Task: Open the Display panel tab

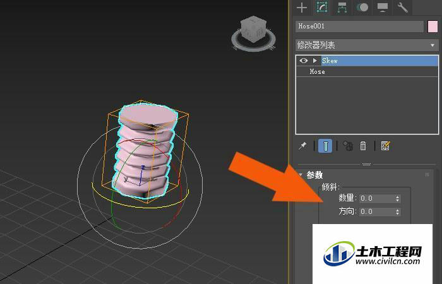Action: click(x=383, y=8)
